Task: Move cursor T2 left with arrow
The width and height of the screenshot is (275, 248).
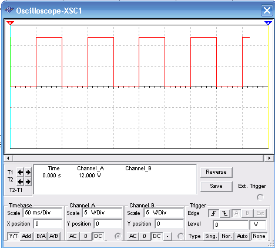Action: [20, 182]
